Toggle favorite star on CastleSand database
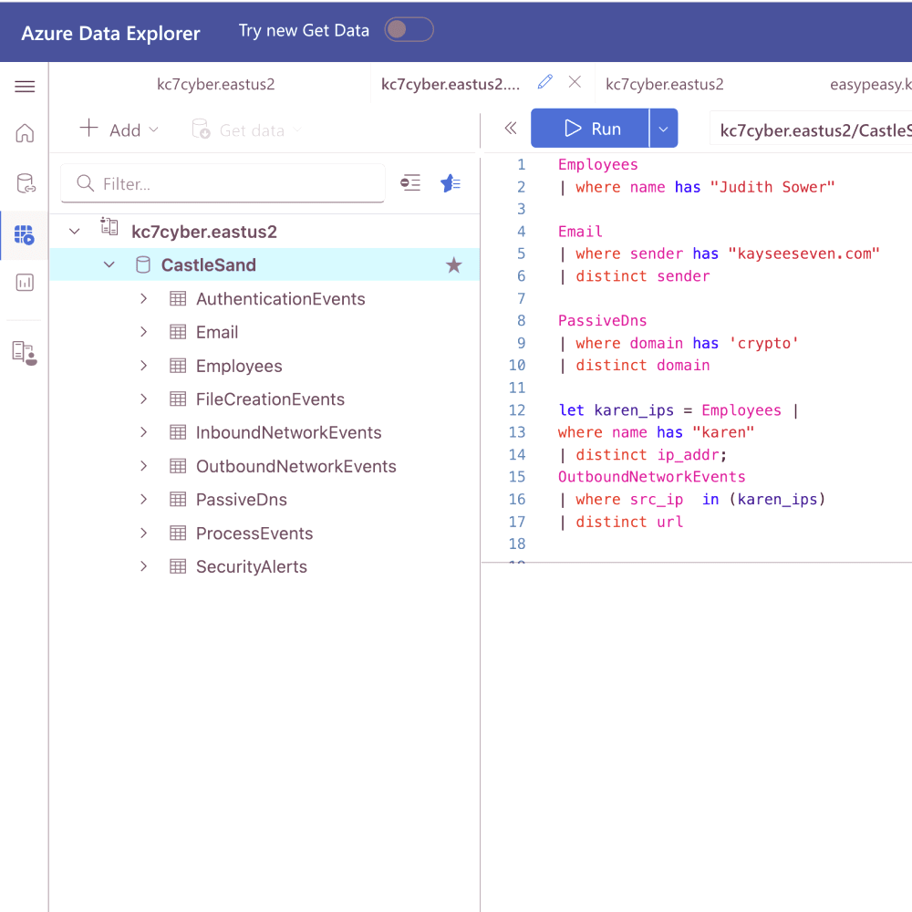 pos(453,265)
